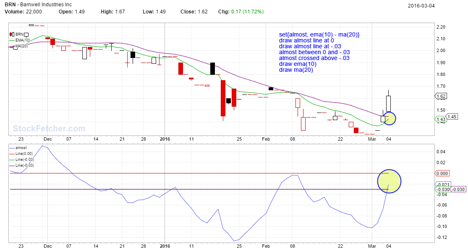Click the 1.80 price axis label

tap(441, 75)
